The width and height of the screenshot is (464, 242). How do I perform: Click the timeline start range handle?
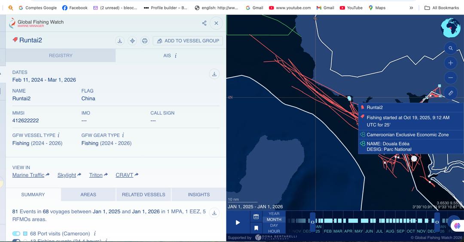pos(312,222)
